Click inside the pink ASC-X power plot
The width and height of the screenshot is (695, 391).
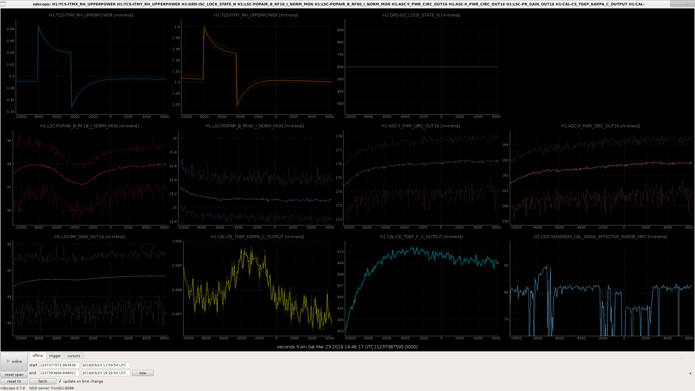pyautogui.click(x=601, y=178)
